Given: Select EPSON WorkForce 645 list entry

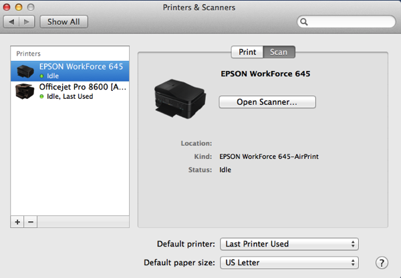Looking at the screenshot, I should [x=80, y=67].
